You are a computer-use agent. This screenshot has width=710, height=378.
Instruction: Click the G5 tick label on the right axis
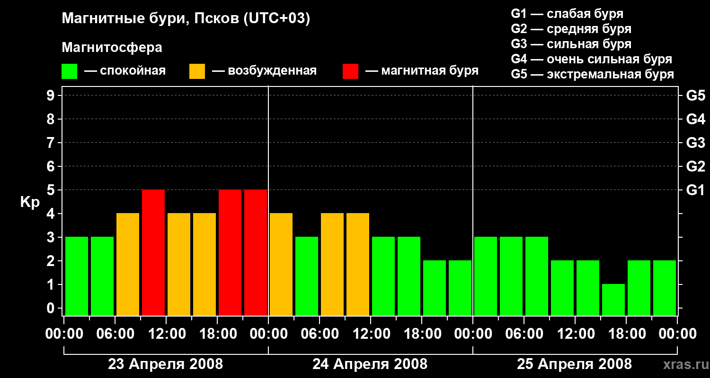pyautogui.click(x=695, y=95)
